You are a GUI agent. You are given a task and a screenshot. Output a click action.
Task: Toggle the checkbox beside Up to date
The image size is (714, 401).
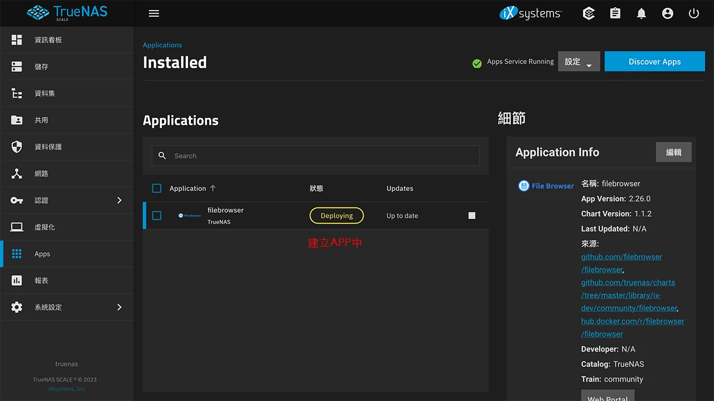471,216
